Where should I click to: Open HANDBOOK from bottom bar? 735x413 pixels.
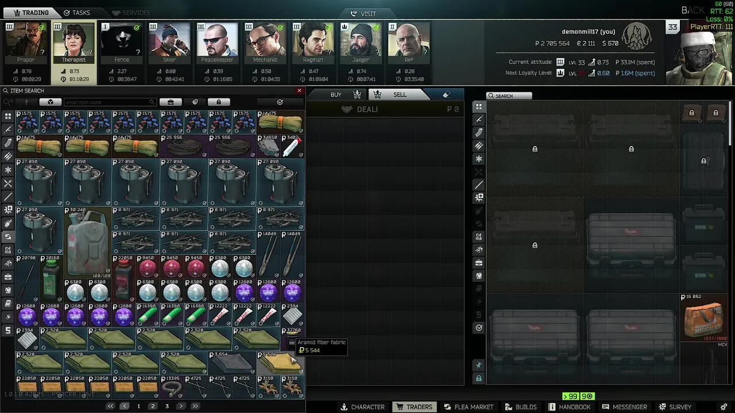569,407
